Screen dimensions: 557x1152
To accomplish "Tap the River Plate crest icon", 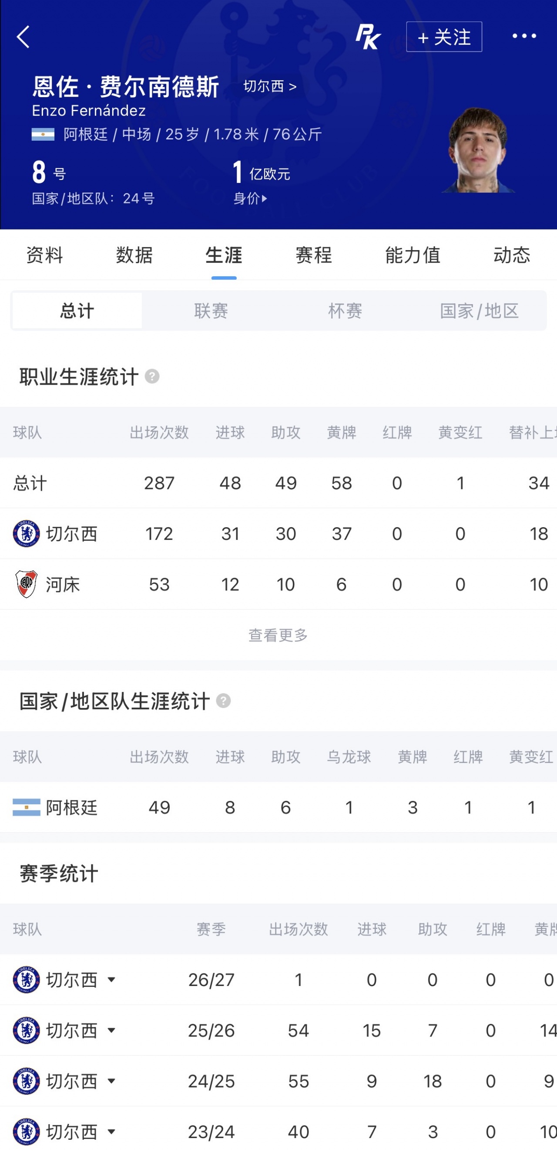I will (27, 584).
